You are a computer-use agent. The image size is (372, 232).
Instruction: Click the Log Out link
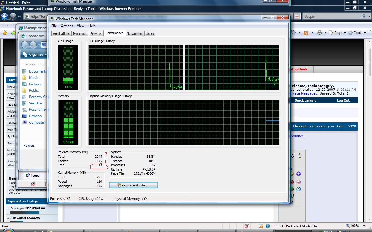coord(343,100)
